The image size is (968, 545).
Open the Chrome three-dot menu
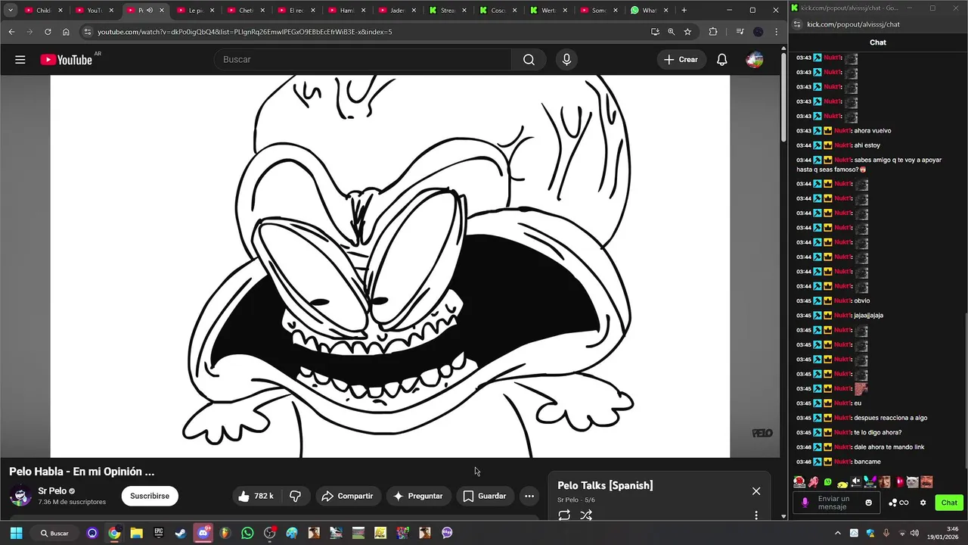776,32
